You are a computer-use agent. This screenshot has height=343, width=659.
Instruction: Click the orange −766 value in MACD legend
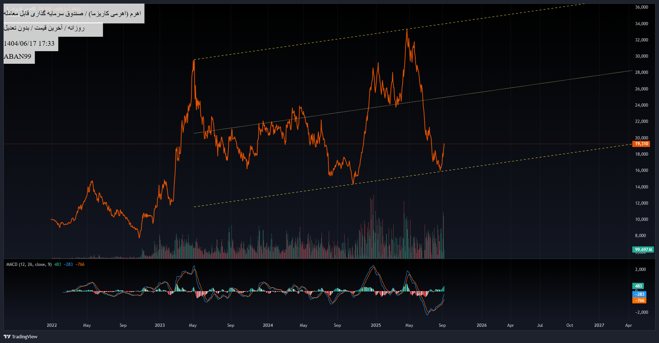click(80, 264)
